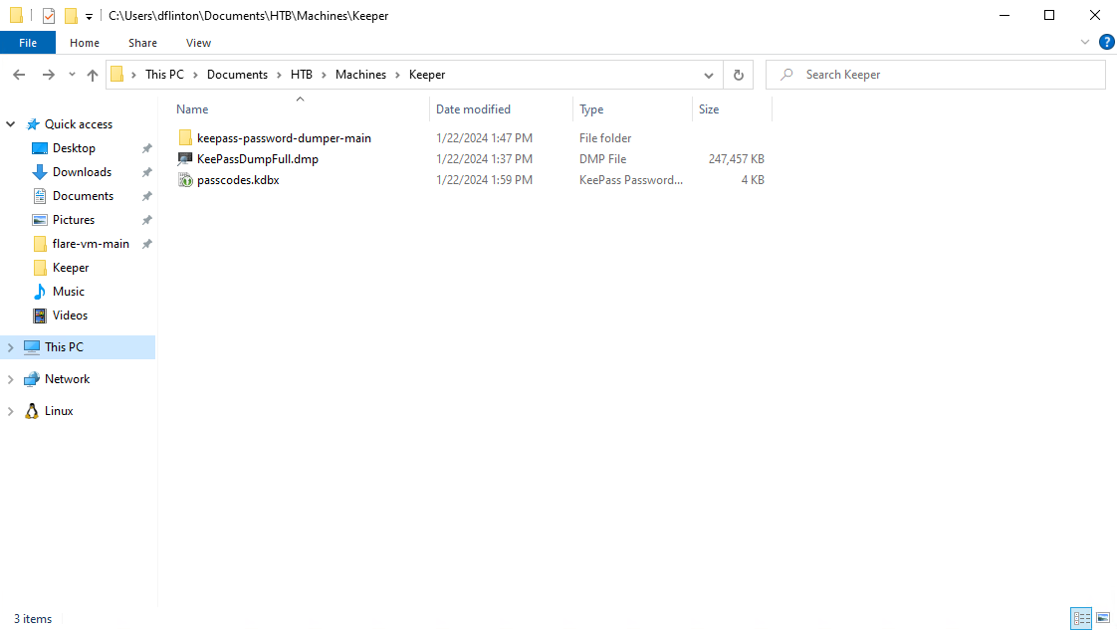Open Downloads in Quick access
Screen dimensions: 1117x631
82,172
